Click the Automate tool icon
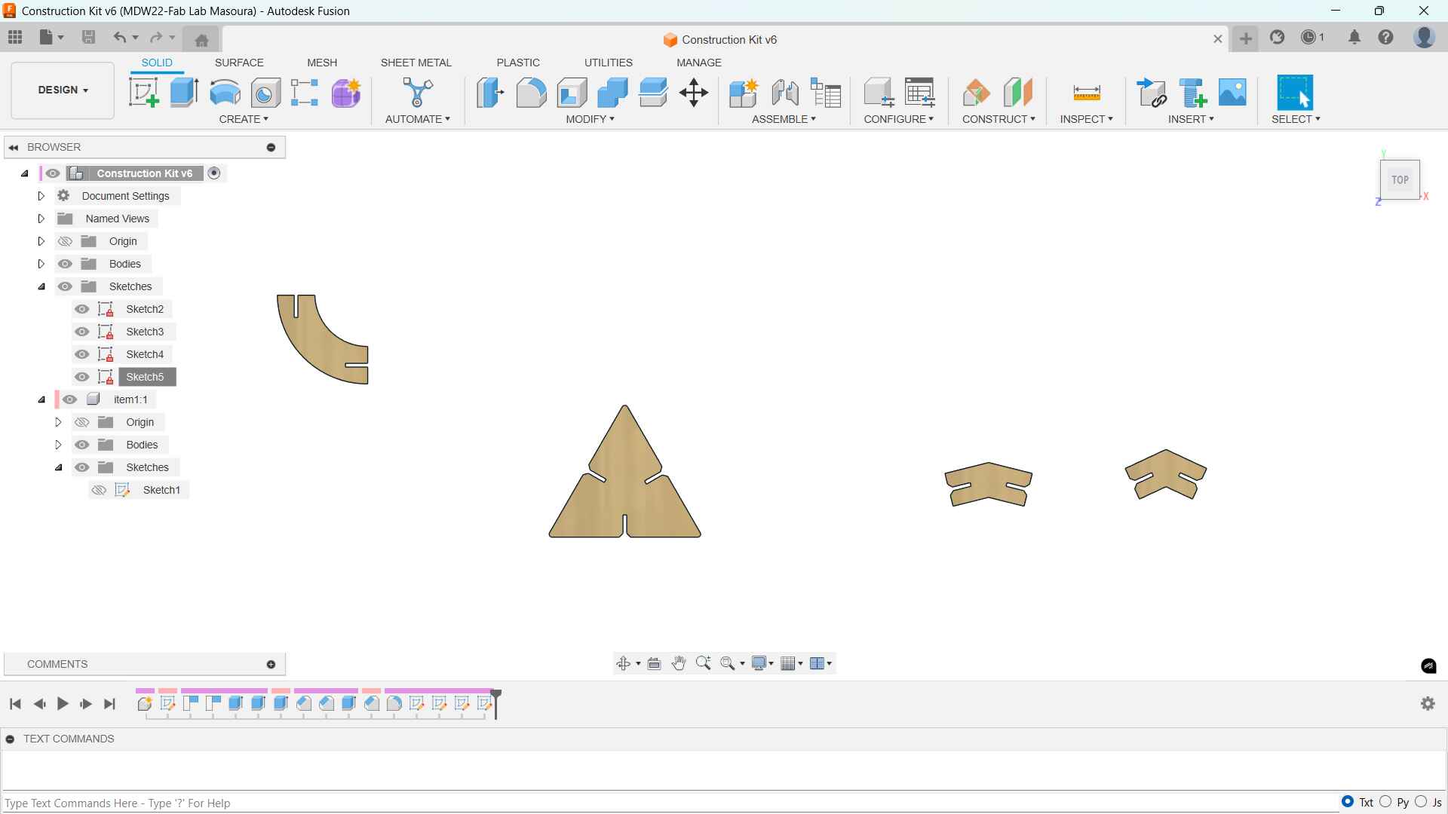Screen dimensions: 1448x814 [x=418, y=93]
